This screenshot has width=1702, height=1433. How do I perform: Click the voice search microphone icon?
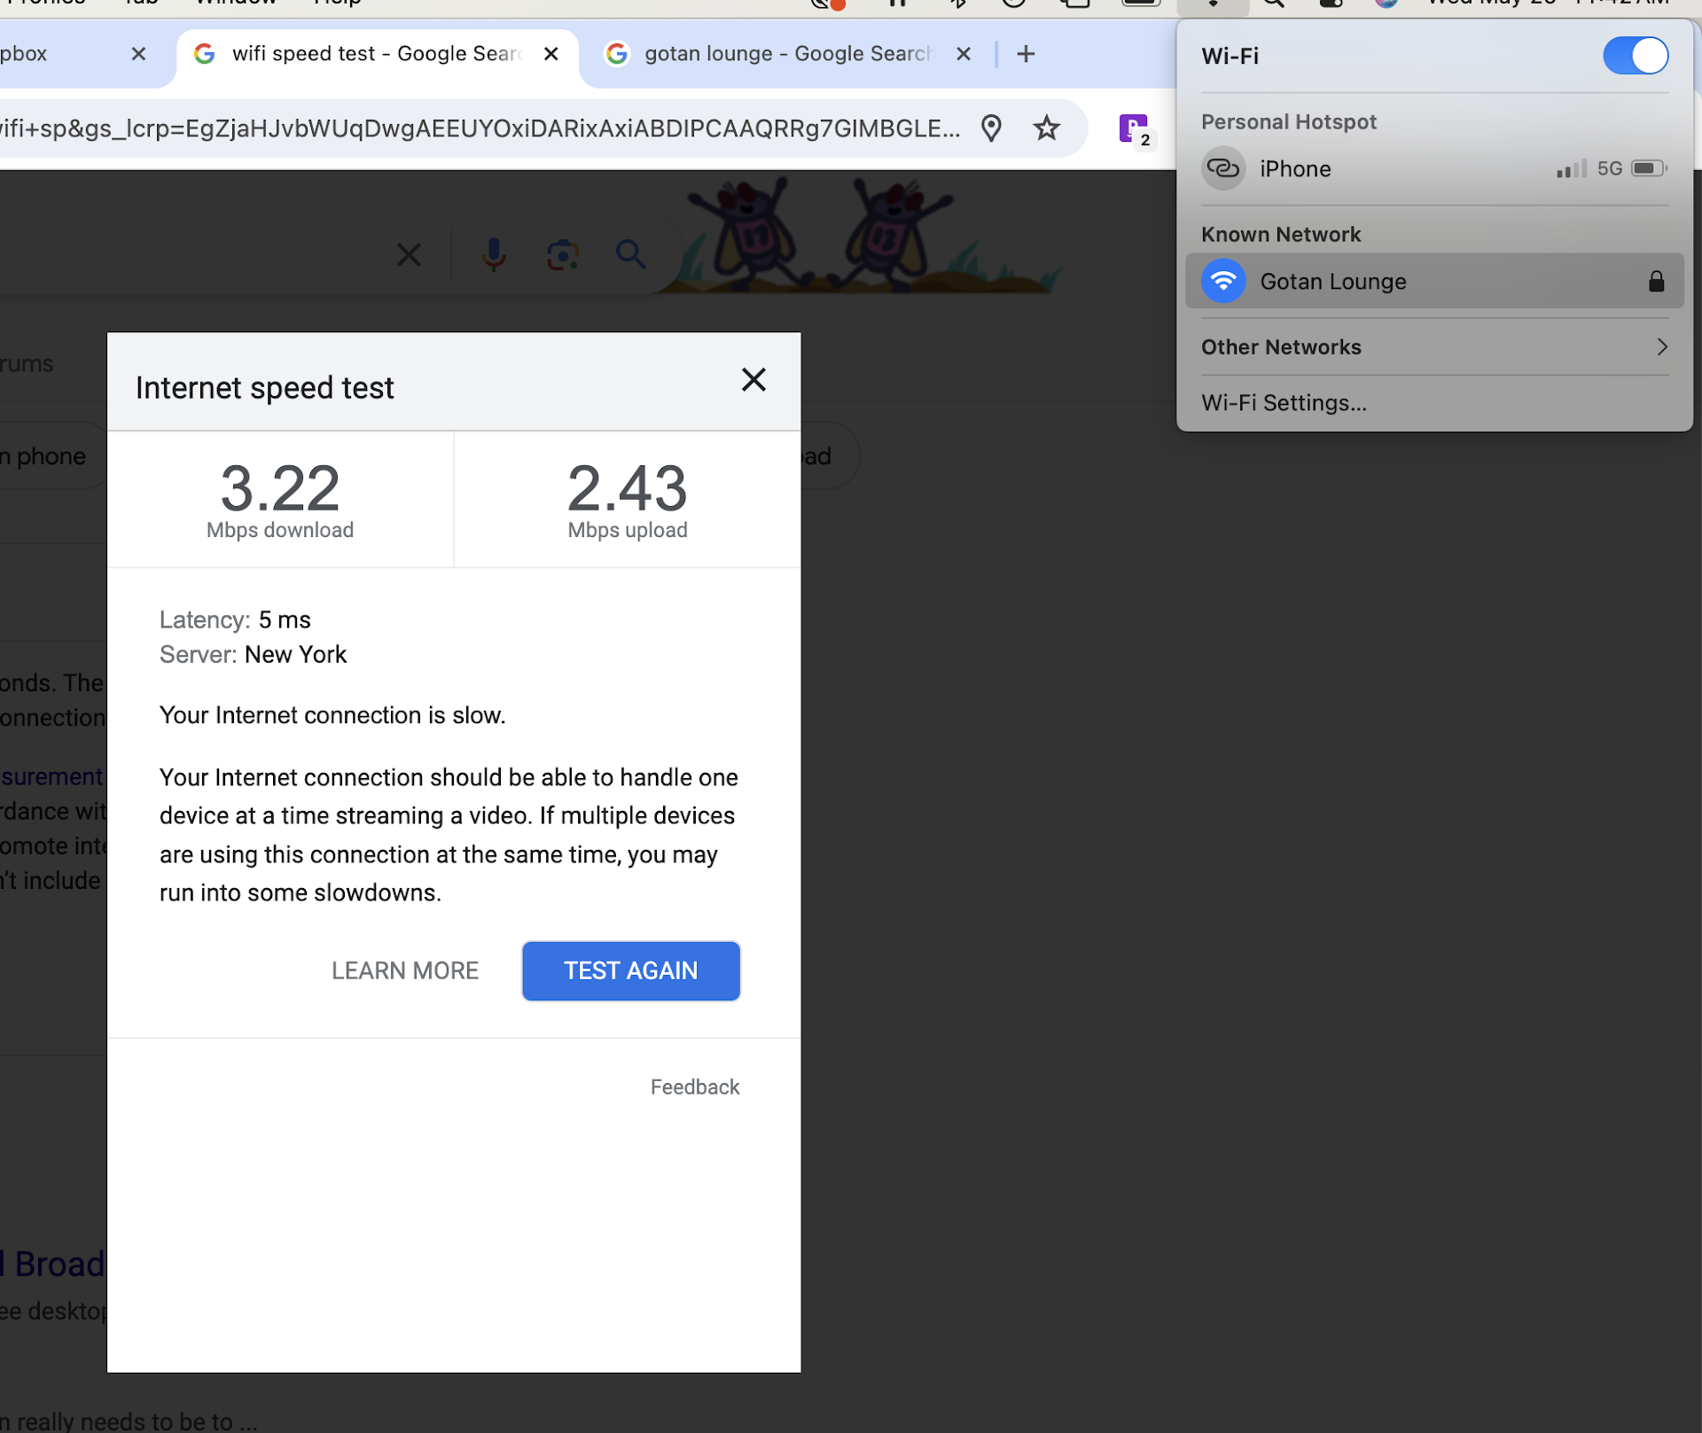pyautogui.click(x=494, y=255)
